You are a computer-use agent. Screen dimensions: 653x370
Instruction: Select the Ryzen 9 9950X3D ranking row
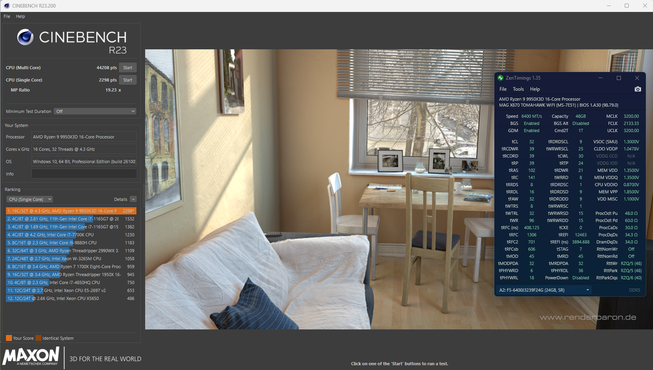tap(71, 211)
